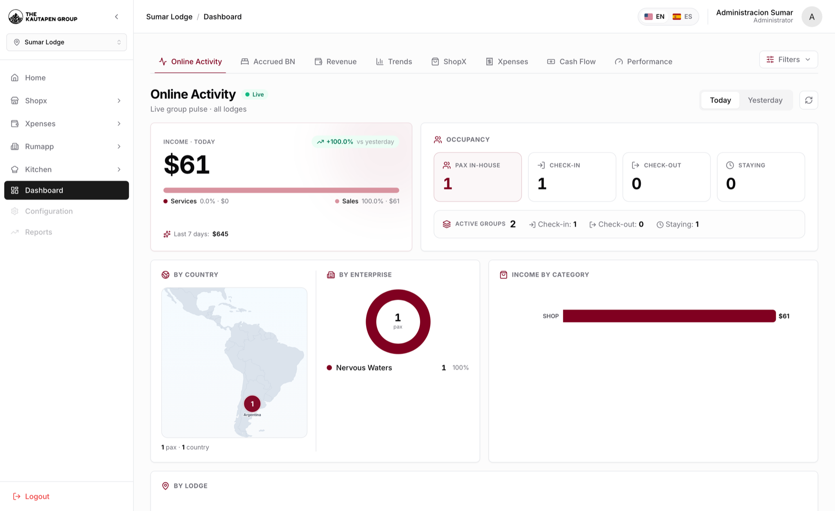Select the Check-Out occupancy card

667,177
